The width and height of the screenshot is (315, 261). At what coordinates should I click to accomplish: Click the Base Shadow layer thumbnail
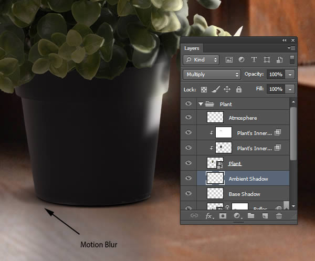point(215,193)
